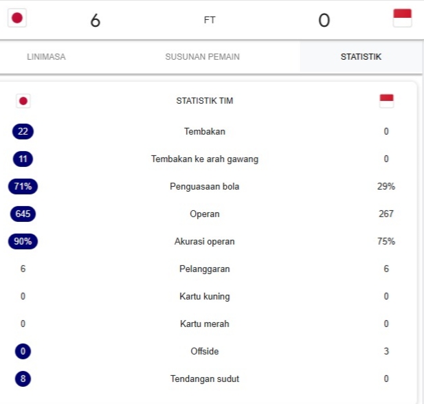Select Japan flag in Statistik Tim row
The height and width of the screenshot is (404, 424).
pos(23,101)
